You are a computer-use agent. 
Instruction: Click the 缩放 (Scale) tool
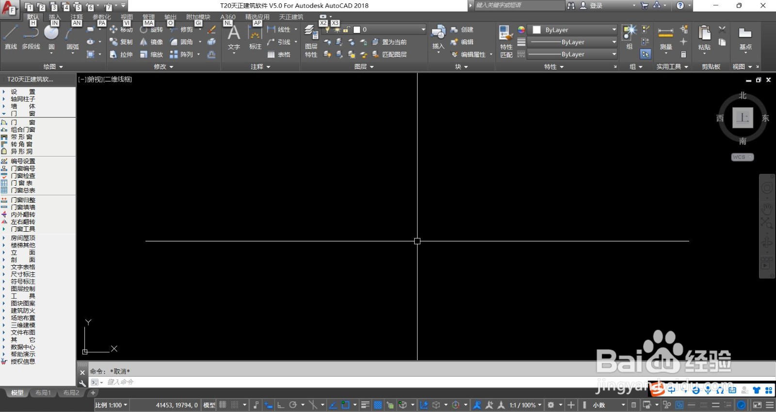152,55
